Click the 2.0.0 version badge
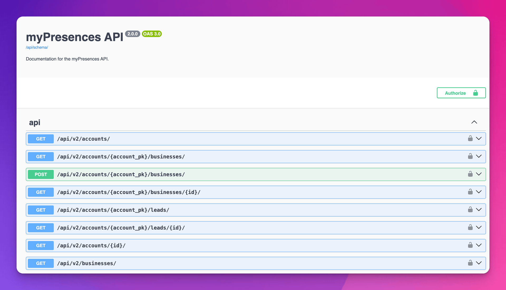The height and width of the screenshot is (290, 506). pos(132,34)
